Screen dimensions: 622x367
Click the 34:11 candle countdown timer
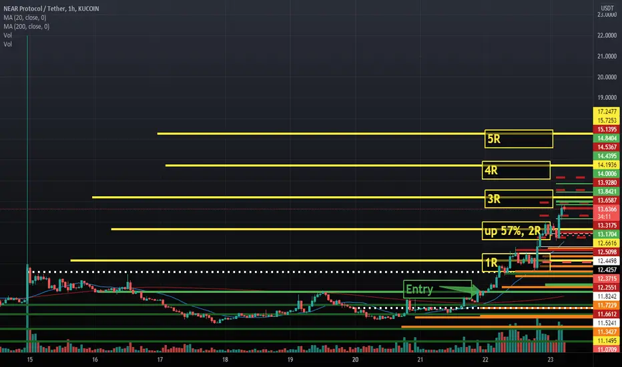point(604,217)
